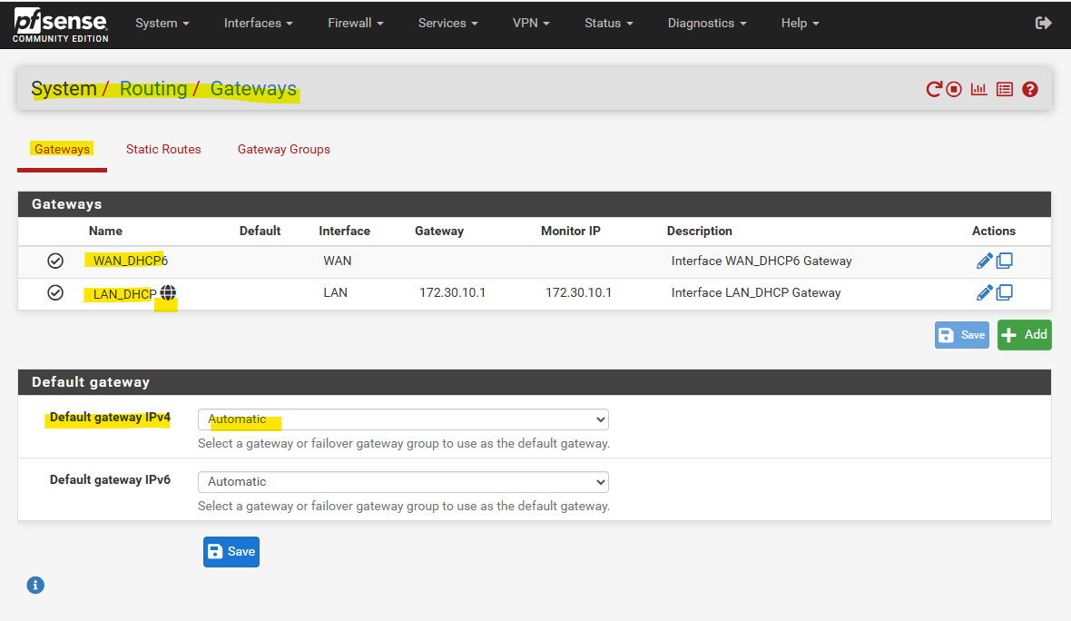1071x621 pixels.
Task: Click the enabled check icon for LAN_DHCP
Action: [x=55, y=292]
